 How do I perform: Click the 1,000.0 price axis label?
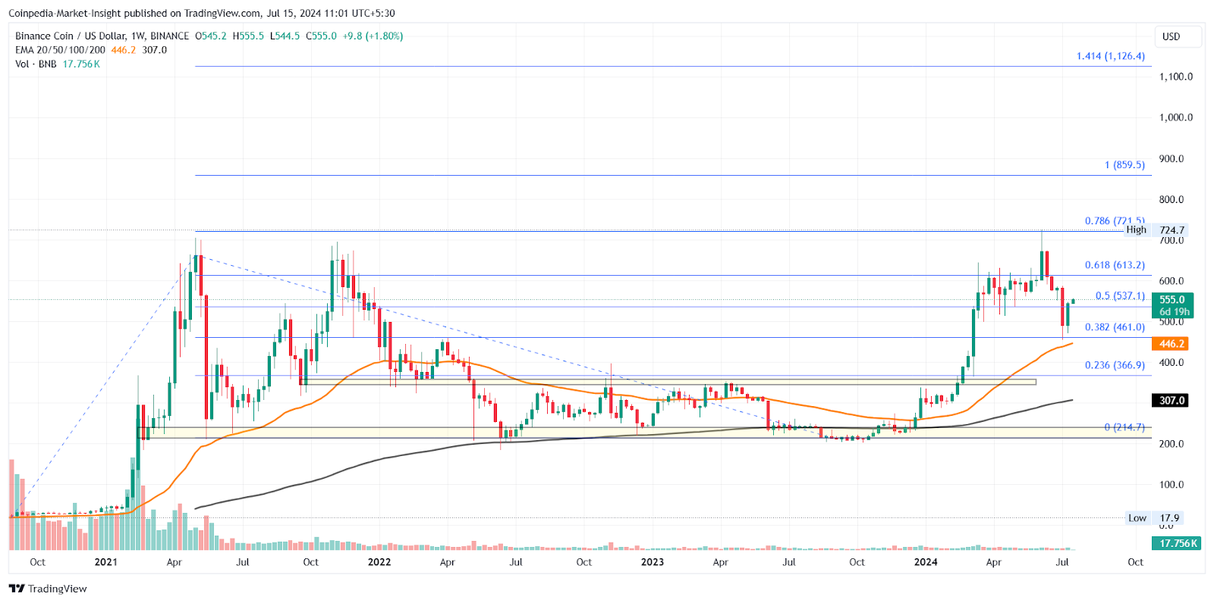[1176, 117]
